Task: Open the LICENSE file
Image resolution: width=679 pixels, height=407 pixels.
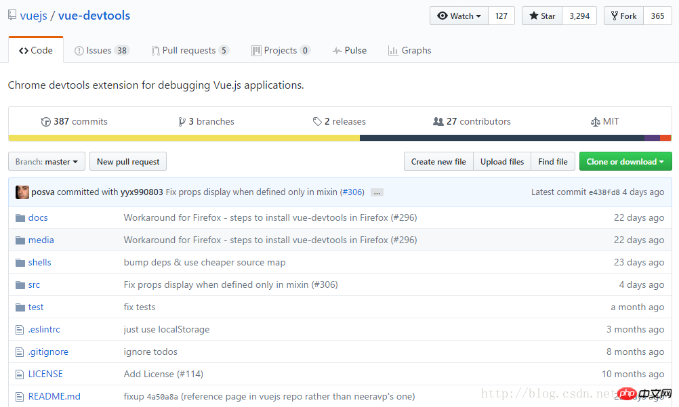Action: coord(45,374)
